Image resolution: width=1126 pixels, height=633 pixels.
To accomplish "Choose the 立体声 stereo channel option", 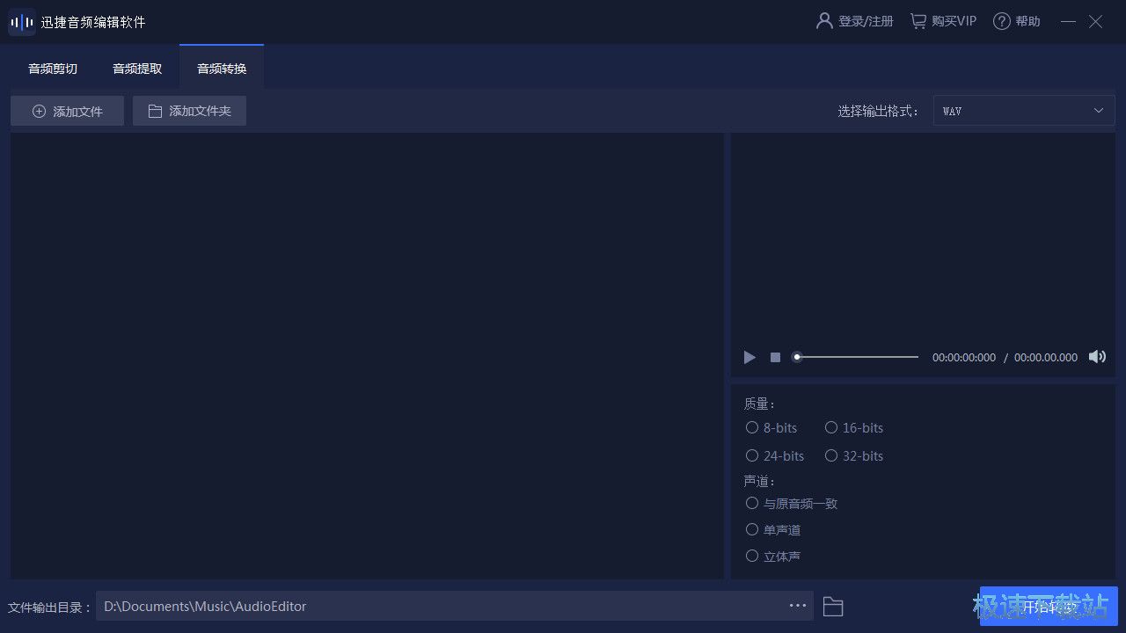I will pos(752,557).
